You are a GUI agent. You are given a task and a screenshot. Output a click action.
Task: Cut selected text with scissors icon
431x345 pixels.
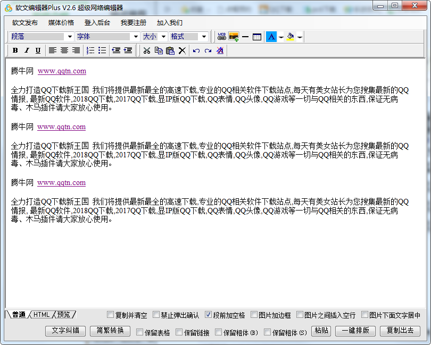pyautogui.click(x=147, y=51)
